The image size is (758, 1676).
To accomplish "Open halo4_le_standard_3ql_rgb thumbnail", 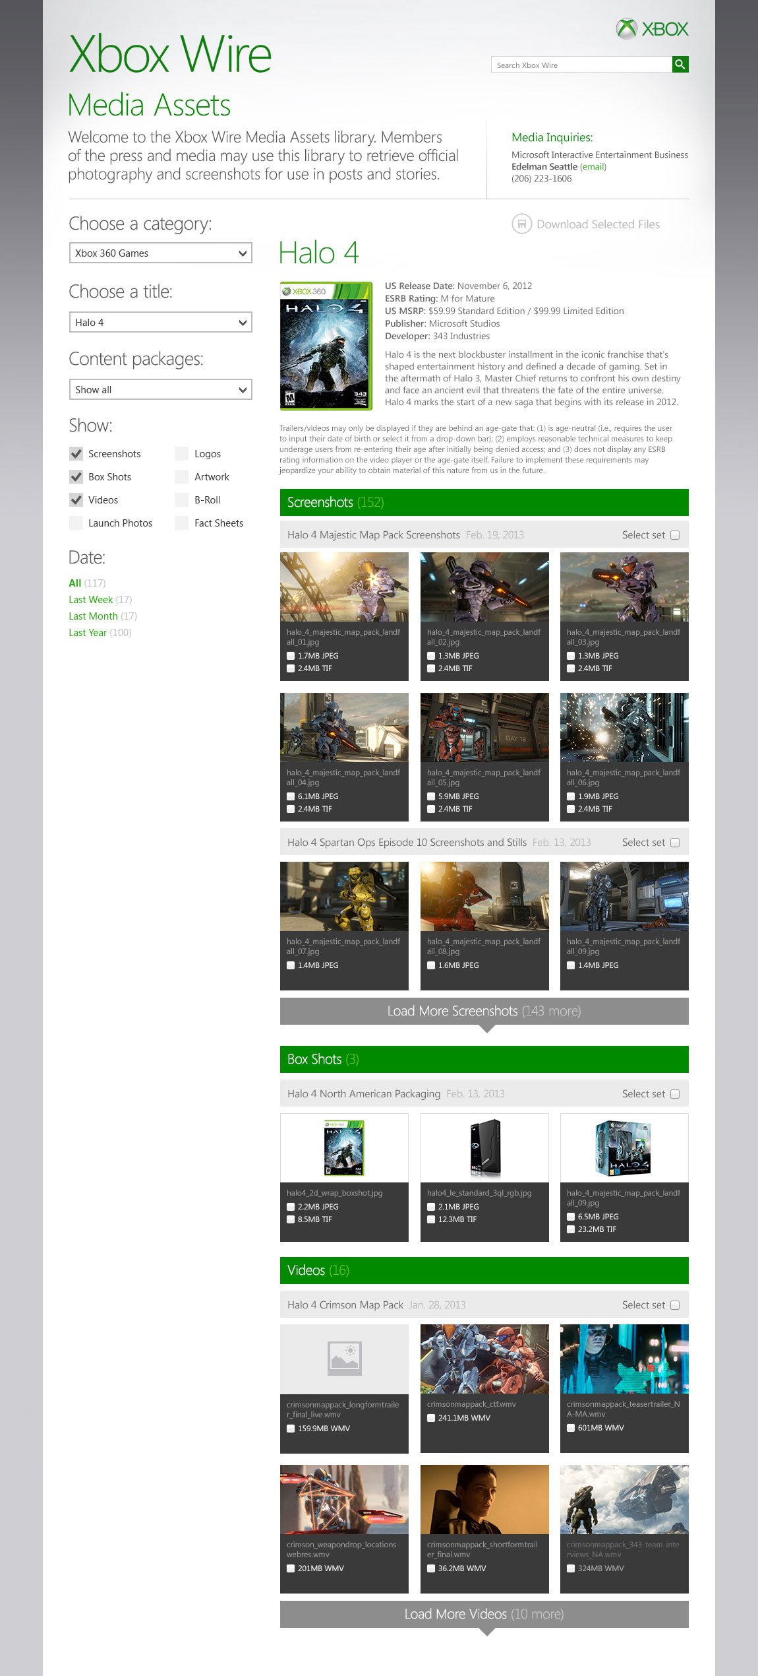I will click(484, 1147).
